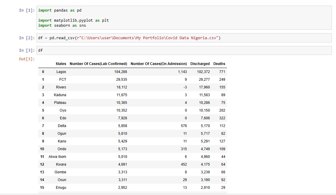This screenshot has height=195, width=336.
Task: Click row index 10 in the dataframe
Action: (x=42, y=149)
